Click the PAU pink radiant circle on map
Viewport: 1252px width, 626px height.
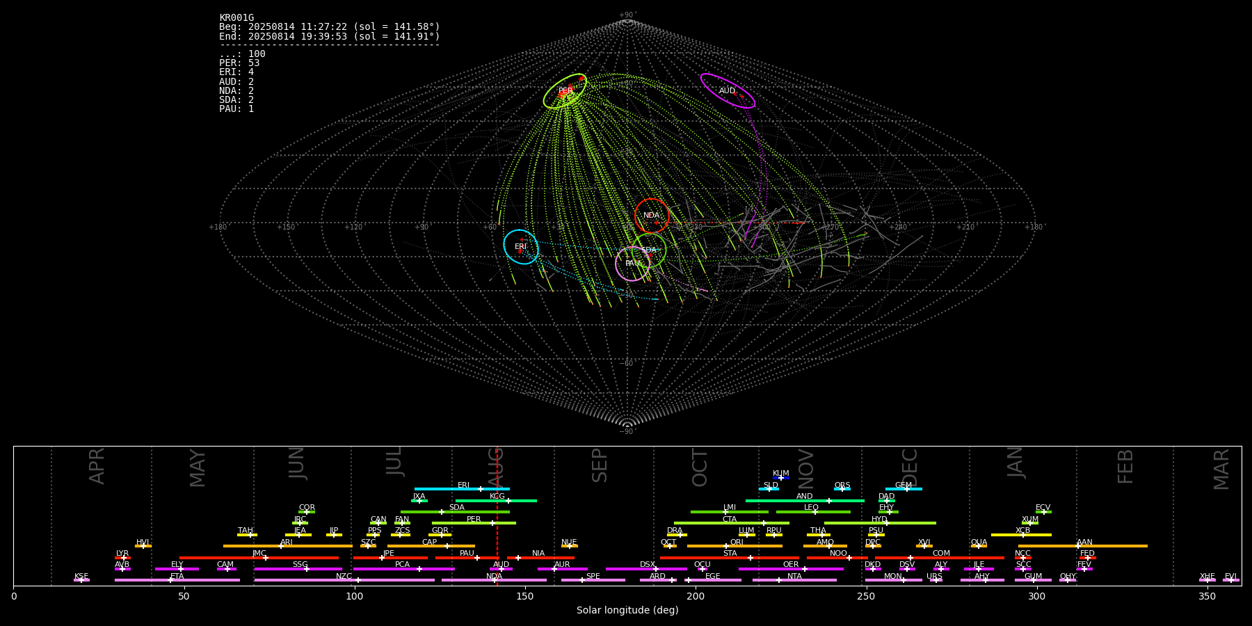[633, 264]
